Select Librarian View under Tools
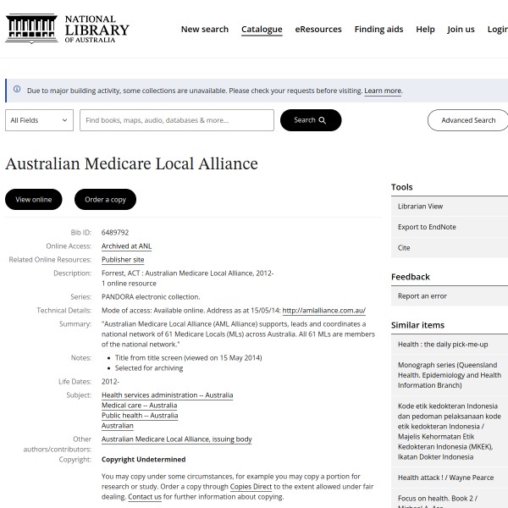The height and width of the screenshot is (508, 508). (420, 207)
